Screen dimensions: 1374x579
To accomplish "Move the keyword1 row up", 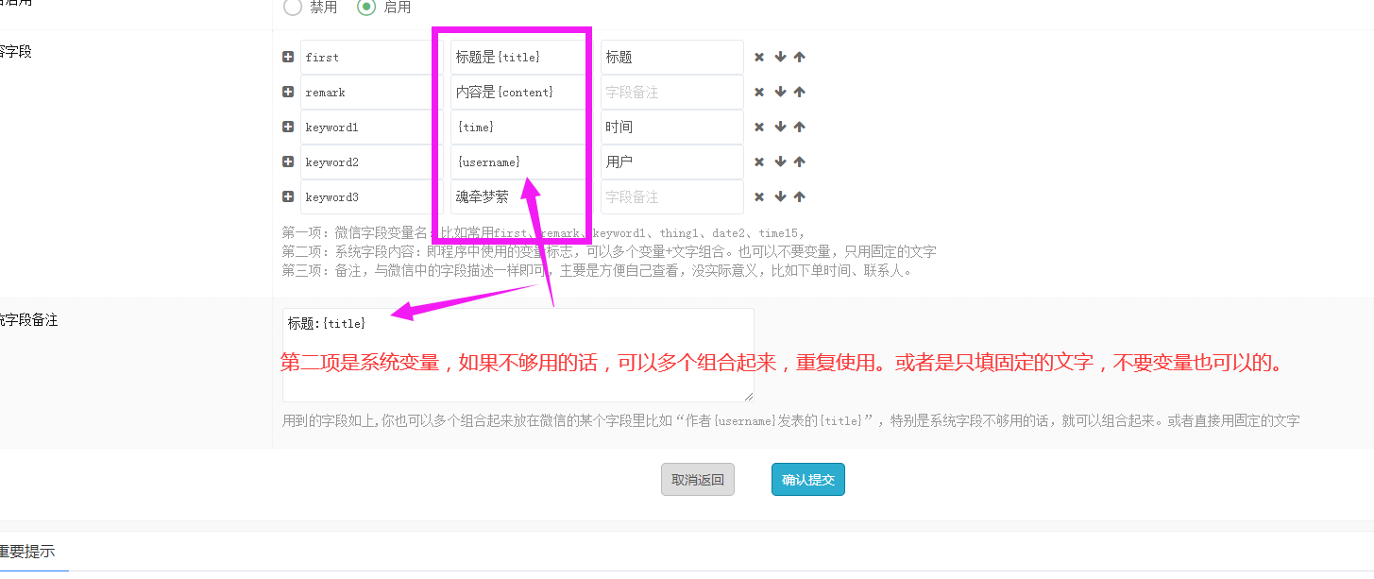I will 800,127.
